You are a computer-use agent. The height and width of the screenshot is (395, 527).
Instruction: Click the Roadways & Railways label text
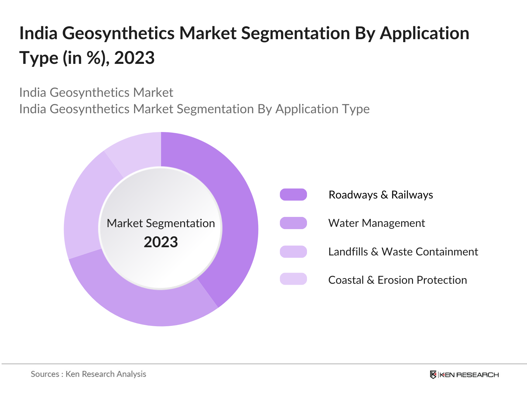tap(380, 194)
